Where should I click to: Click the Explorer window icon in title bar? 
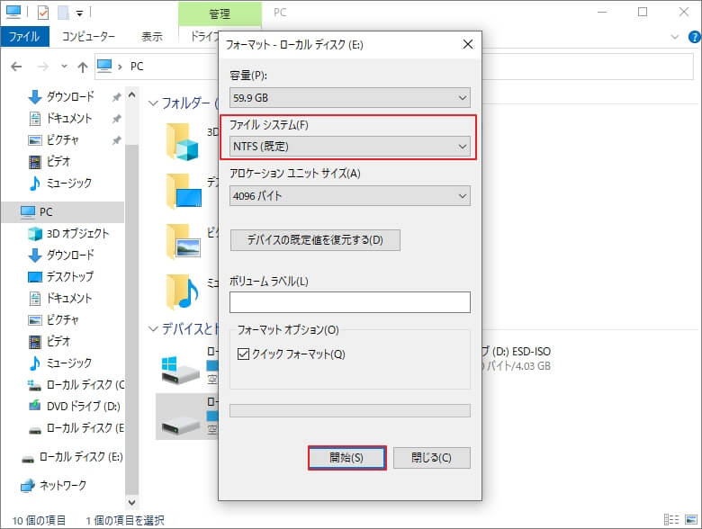[x=13, y=12]
